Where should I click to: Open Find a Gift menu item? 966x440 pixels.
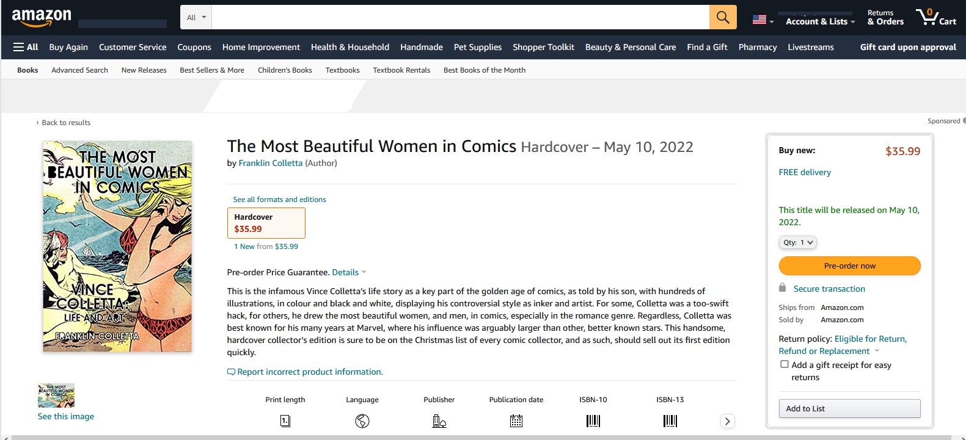tap(707, 47)
